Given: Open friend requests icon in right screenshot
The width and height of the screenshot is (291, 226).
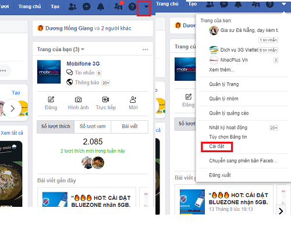Looking at the screenshot, I should 210,4.
